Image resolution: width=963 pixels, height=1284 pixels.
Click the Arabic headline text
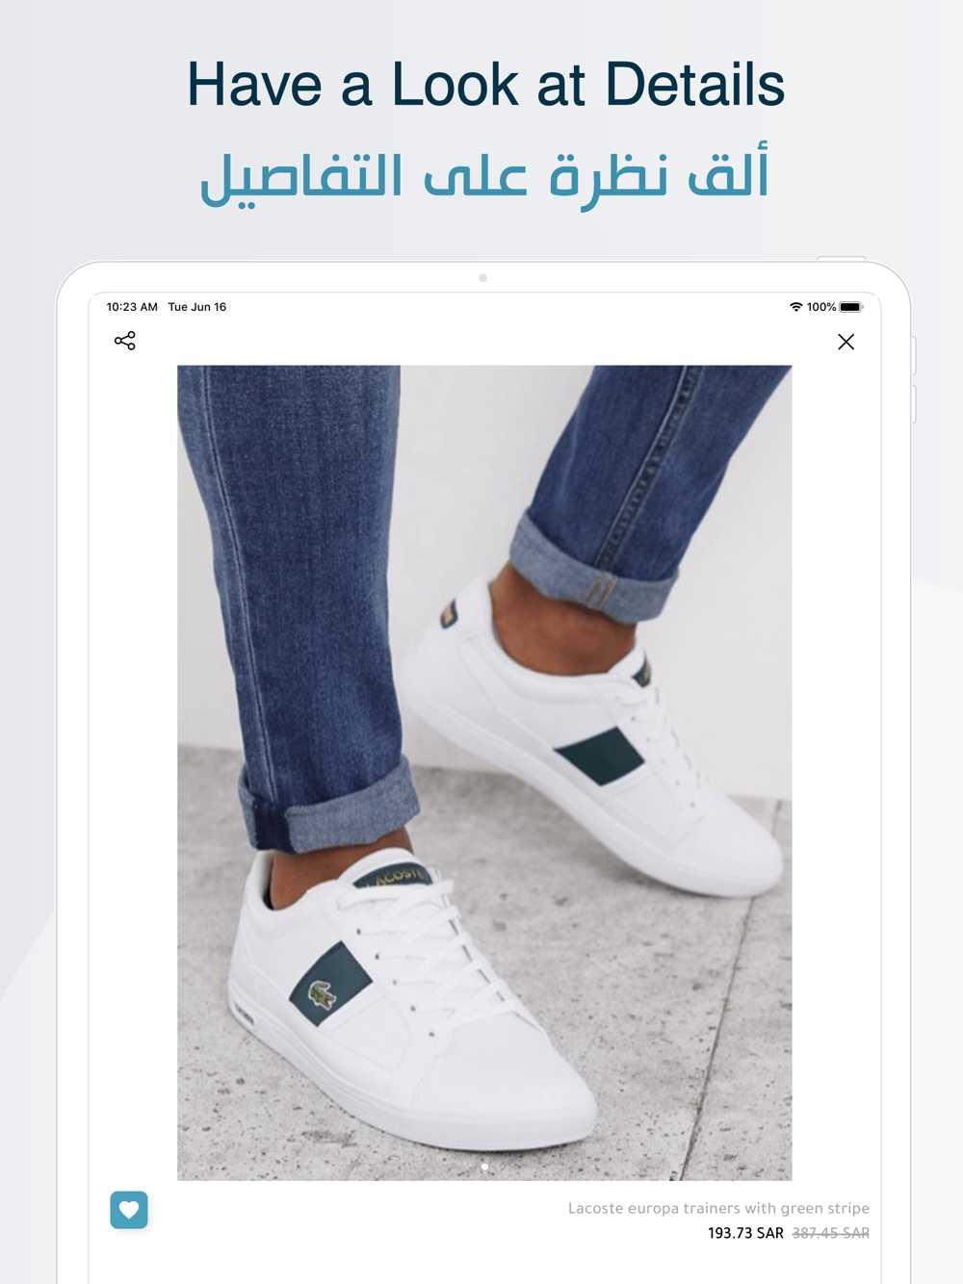pos(483,174)
